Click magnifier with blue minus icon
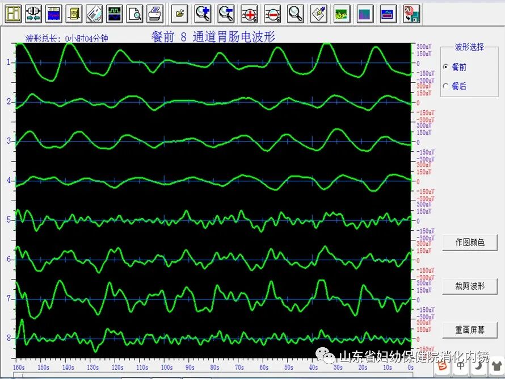 [x=226, y=14]
